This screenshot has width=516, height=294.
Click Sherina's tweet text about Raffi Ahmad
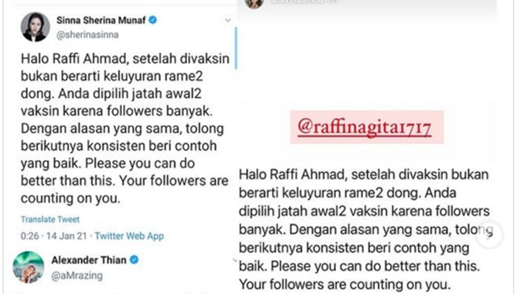125,129
